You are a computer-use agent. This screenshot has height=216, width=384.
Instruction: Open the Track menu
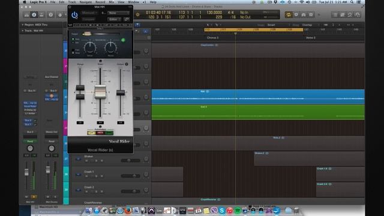[72, 2]
